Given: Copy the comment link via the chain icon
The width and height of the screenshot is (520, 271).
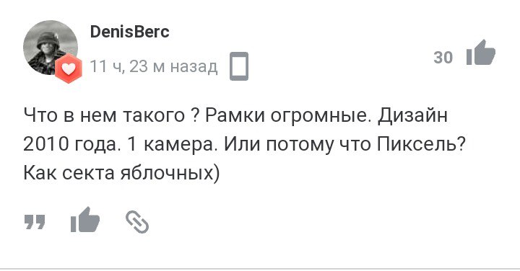Looking at the screenshot, I should point(137,222).
